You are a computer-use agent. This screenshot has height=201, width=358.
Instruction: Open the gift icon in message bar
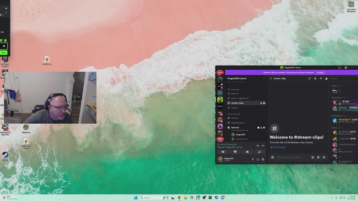(x=313, y=157)
